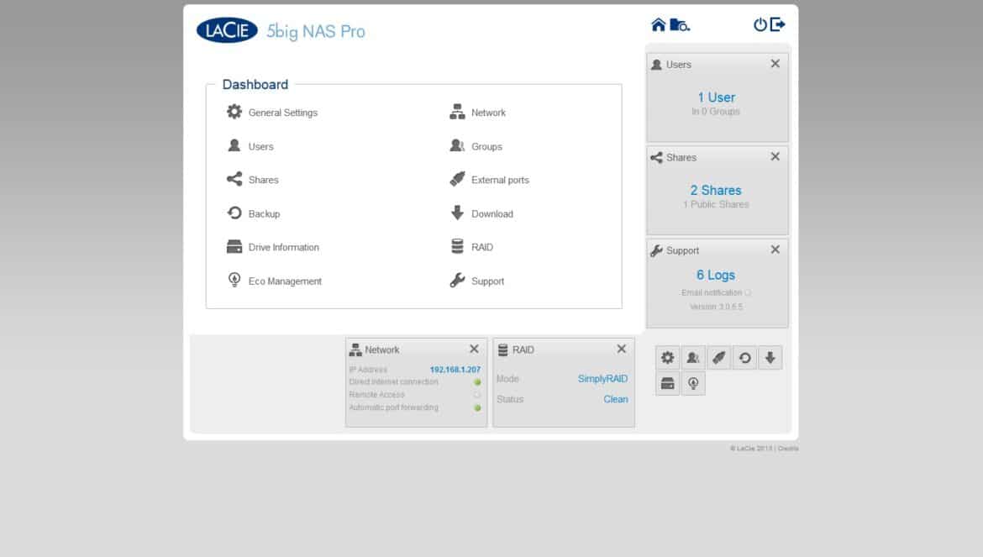Click the "Status" label in RAID widget
This screenshot has width=983, height=557.
click(x=510, y=399)
